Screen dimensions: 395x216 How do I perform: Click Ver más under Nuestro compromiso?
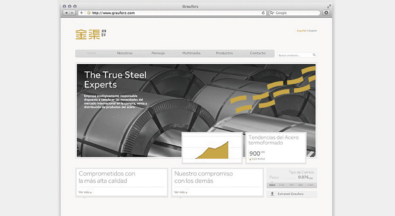[181, 192]
